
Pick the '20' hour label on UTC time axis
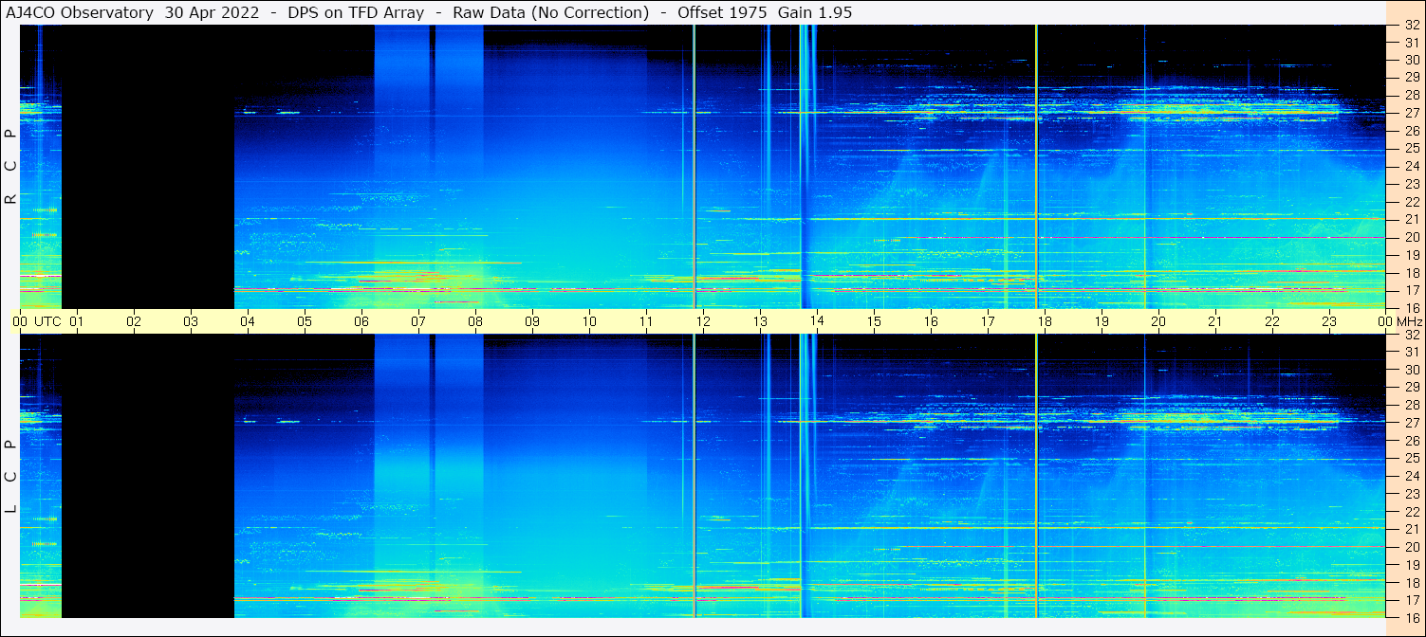(x=1158, y=321)
